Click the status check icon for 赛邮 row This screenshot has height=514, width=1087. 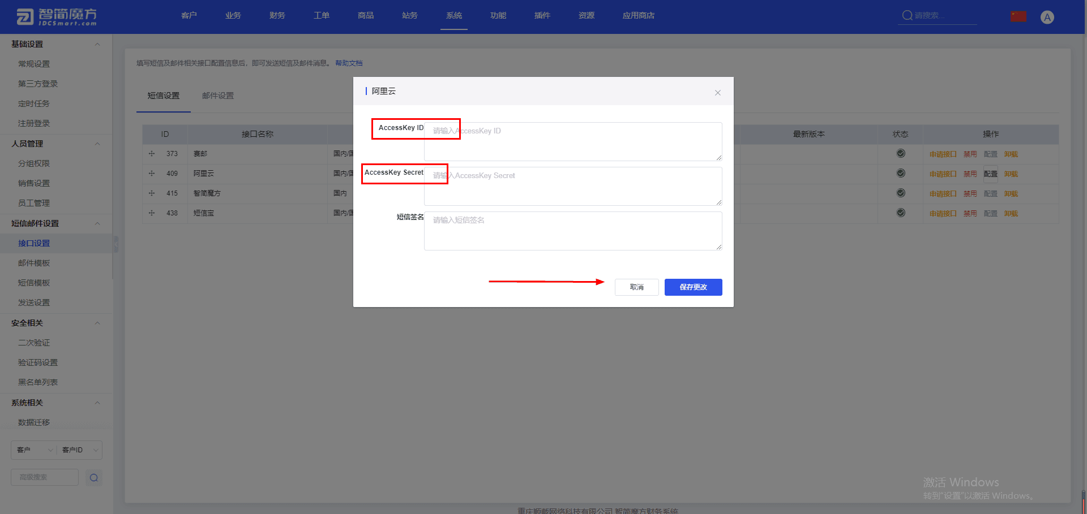pos(901,153)
